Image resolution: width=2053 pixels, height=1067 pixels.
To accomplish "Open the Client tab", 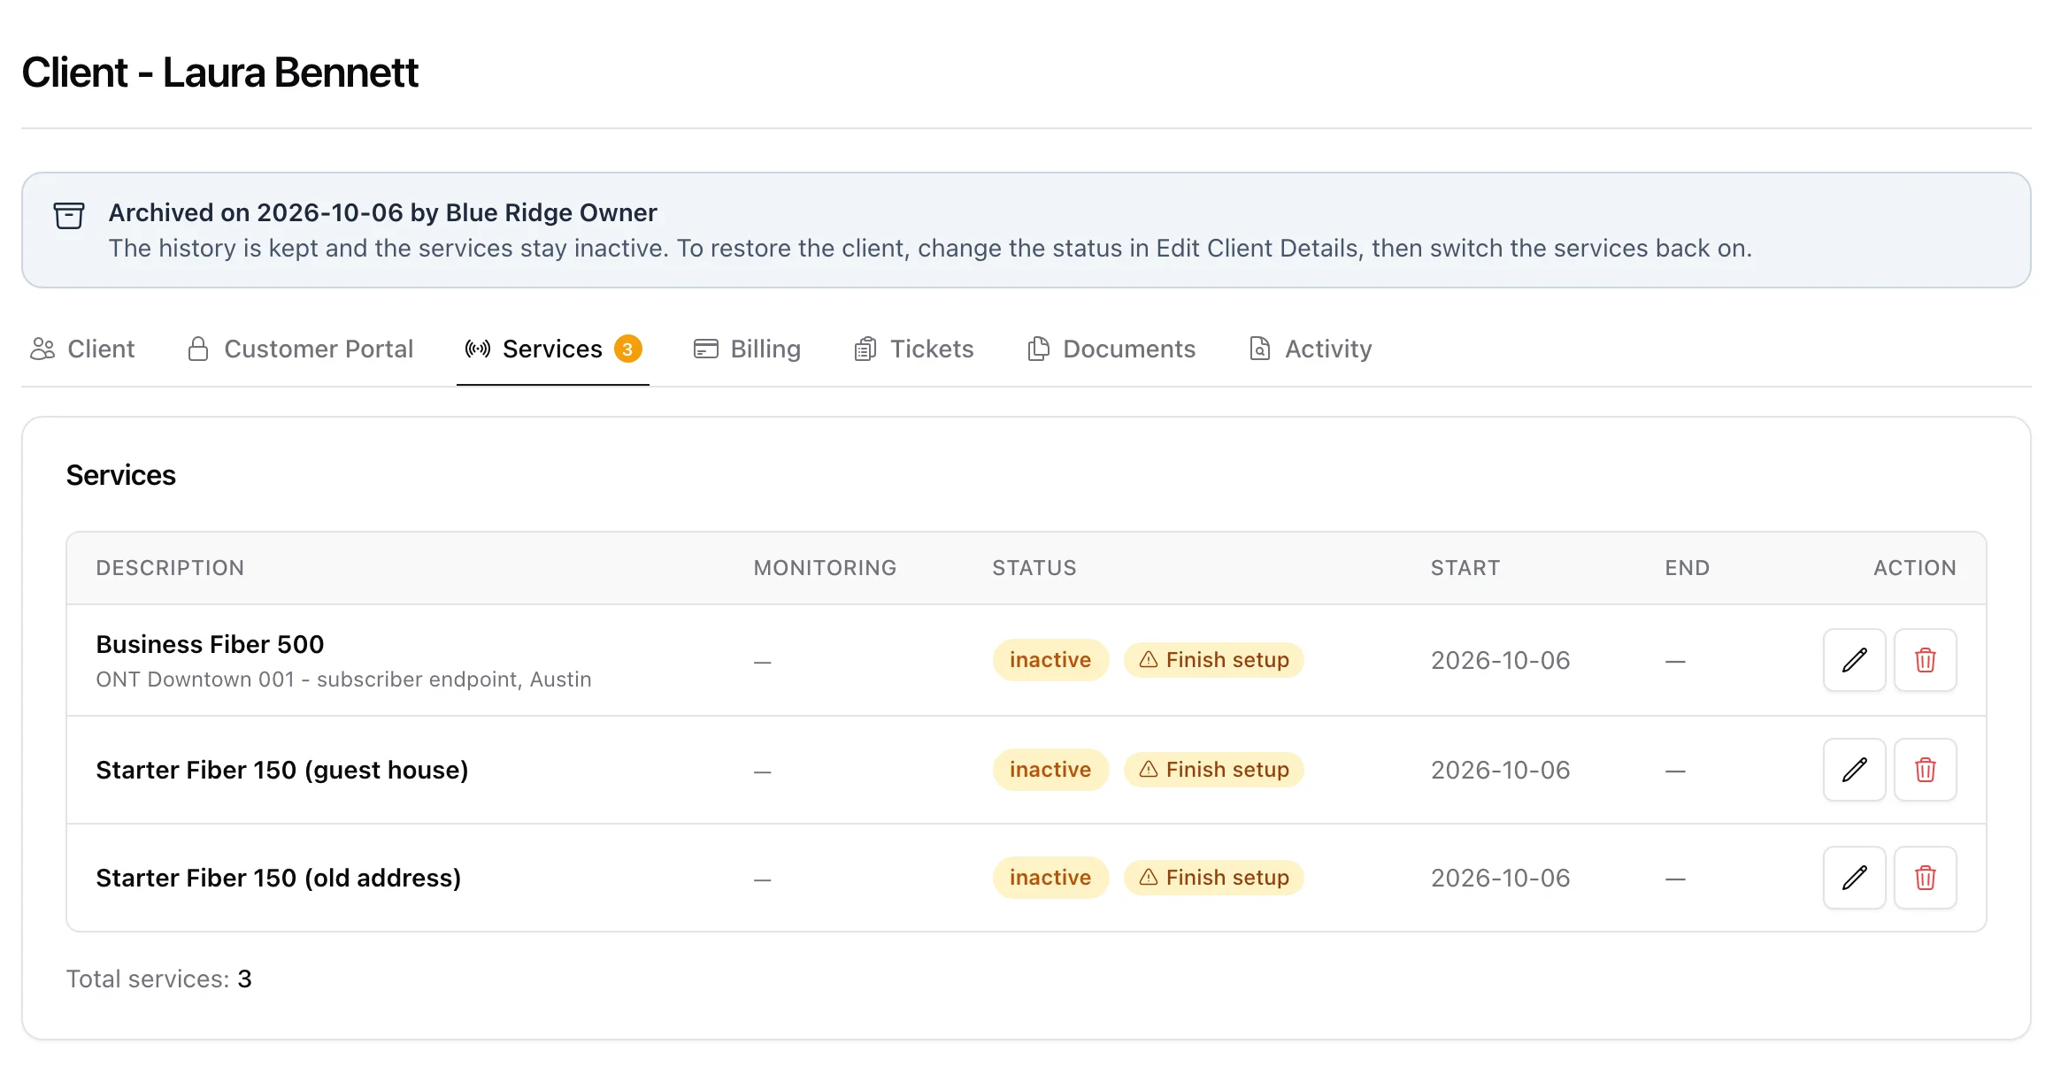I will click(82, 349).
